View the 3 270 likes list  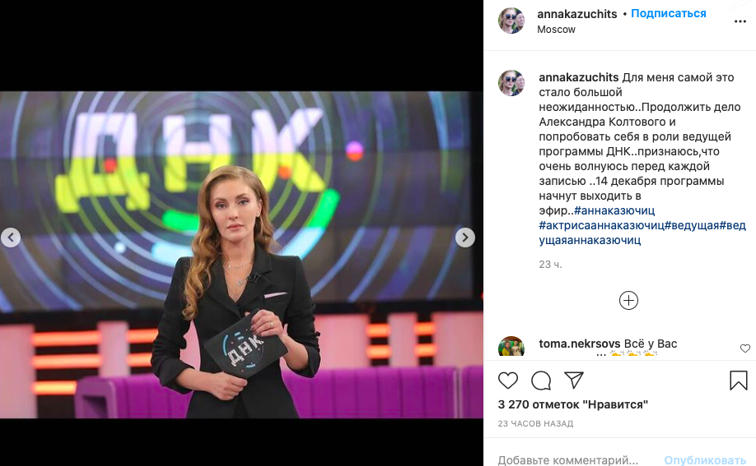(573, 404)
